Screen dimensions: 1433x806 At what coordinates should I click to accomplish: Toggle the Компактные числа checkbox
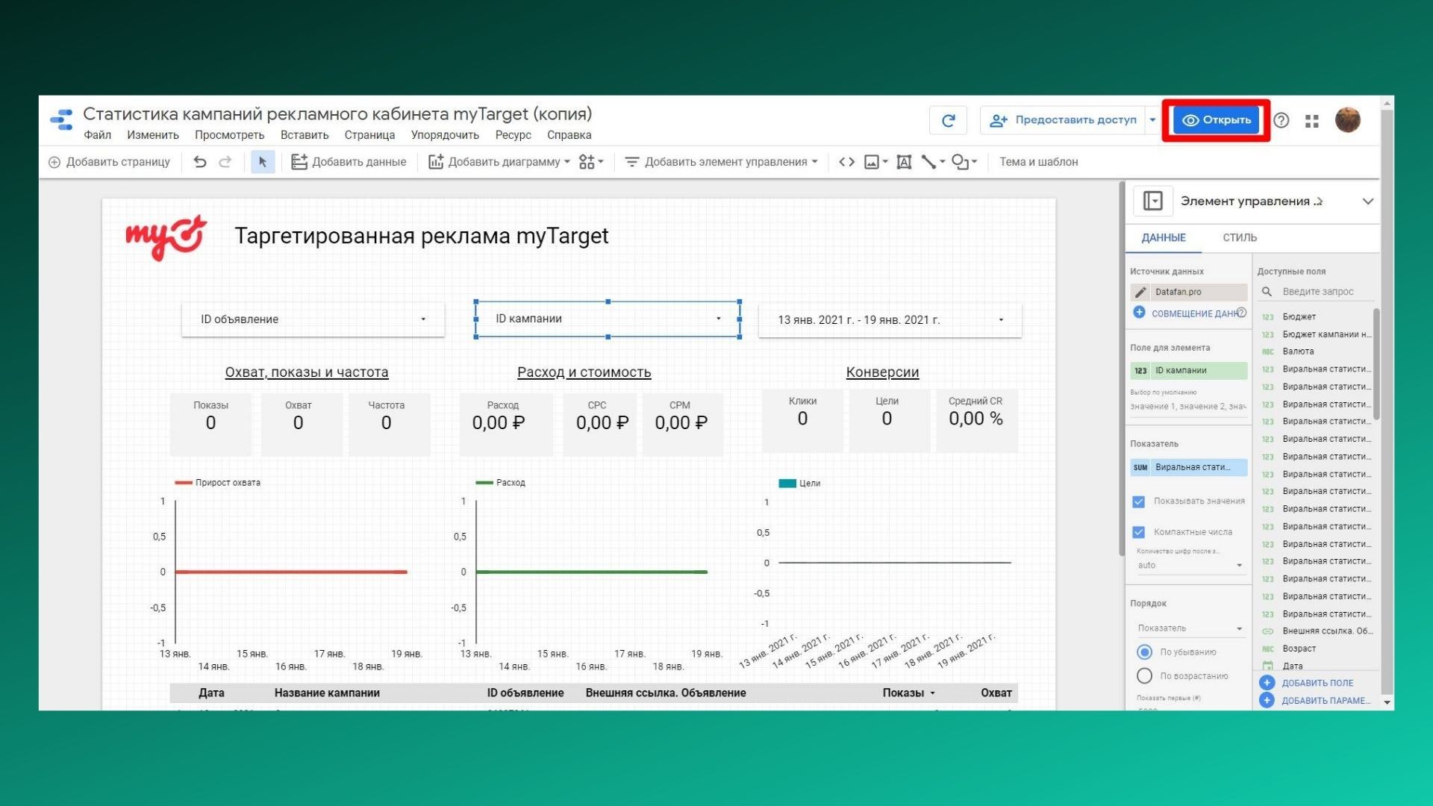pyautogui.click(x=1138, y=532)
